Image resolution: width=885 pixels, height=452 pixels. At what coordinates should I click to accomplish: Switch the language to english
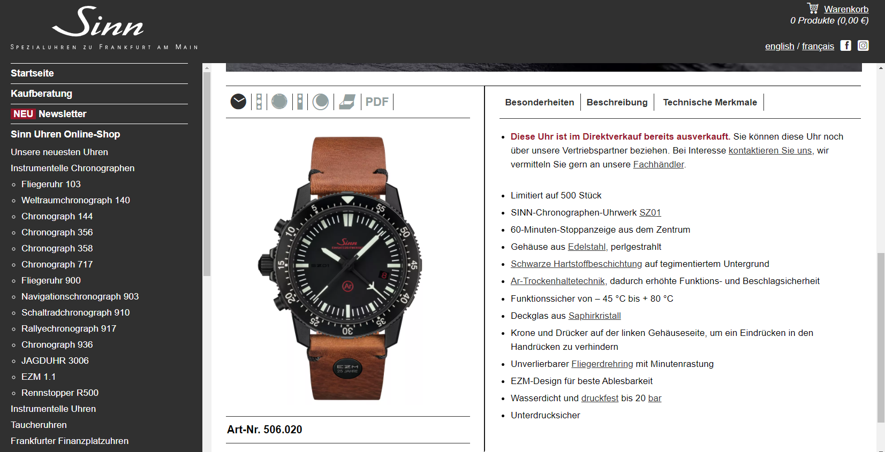(780, 46)
